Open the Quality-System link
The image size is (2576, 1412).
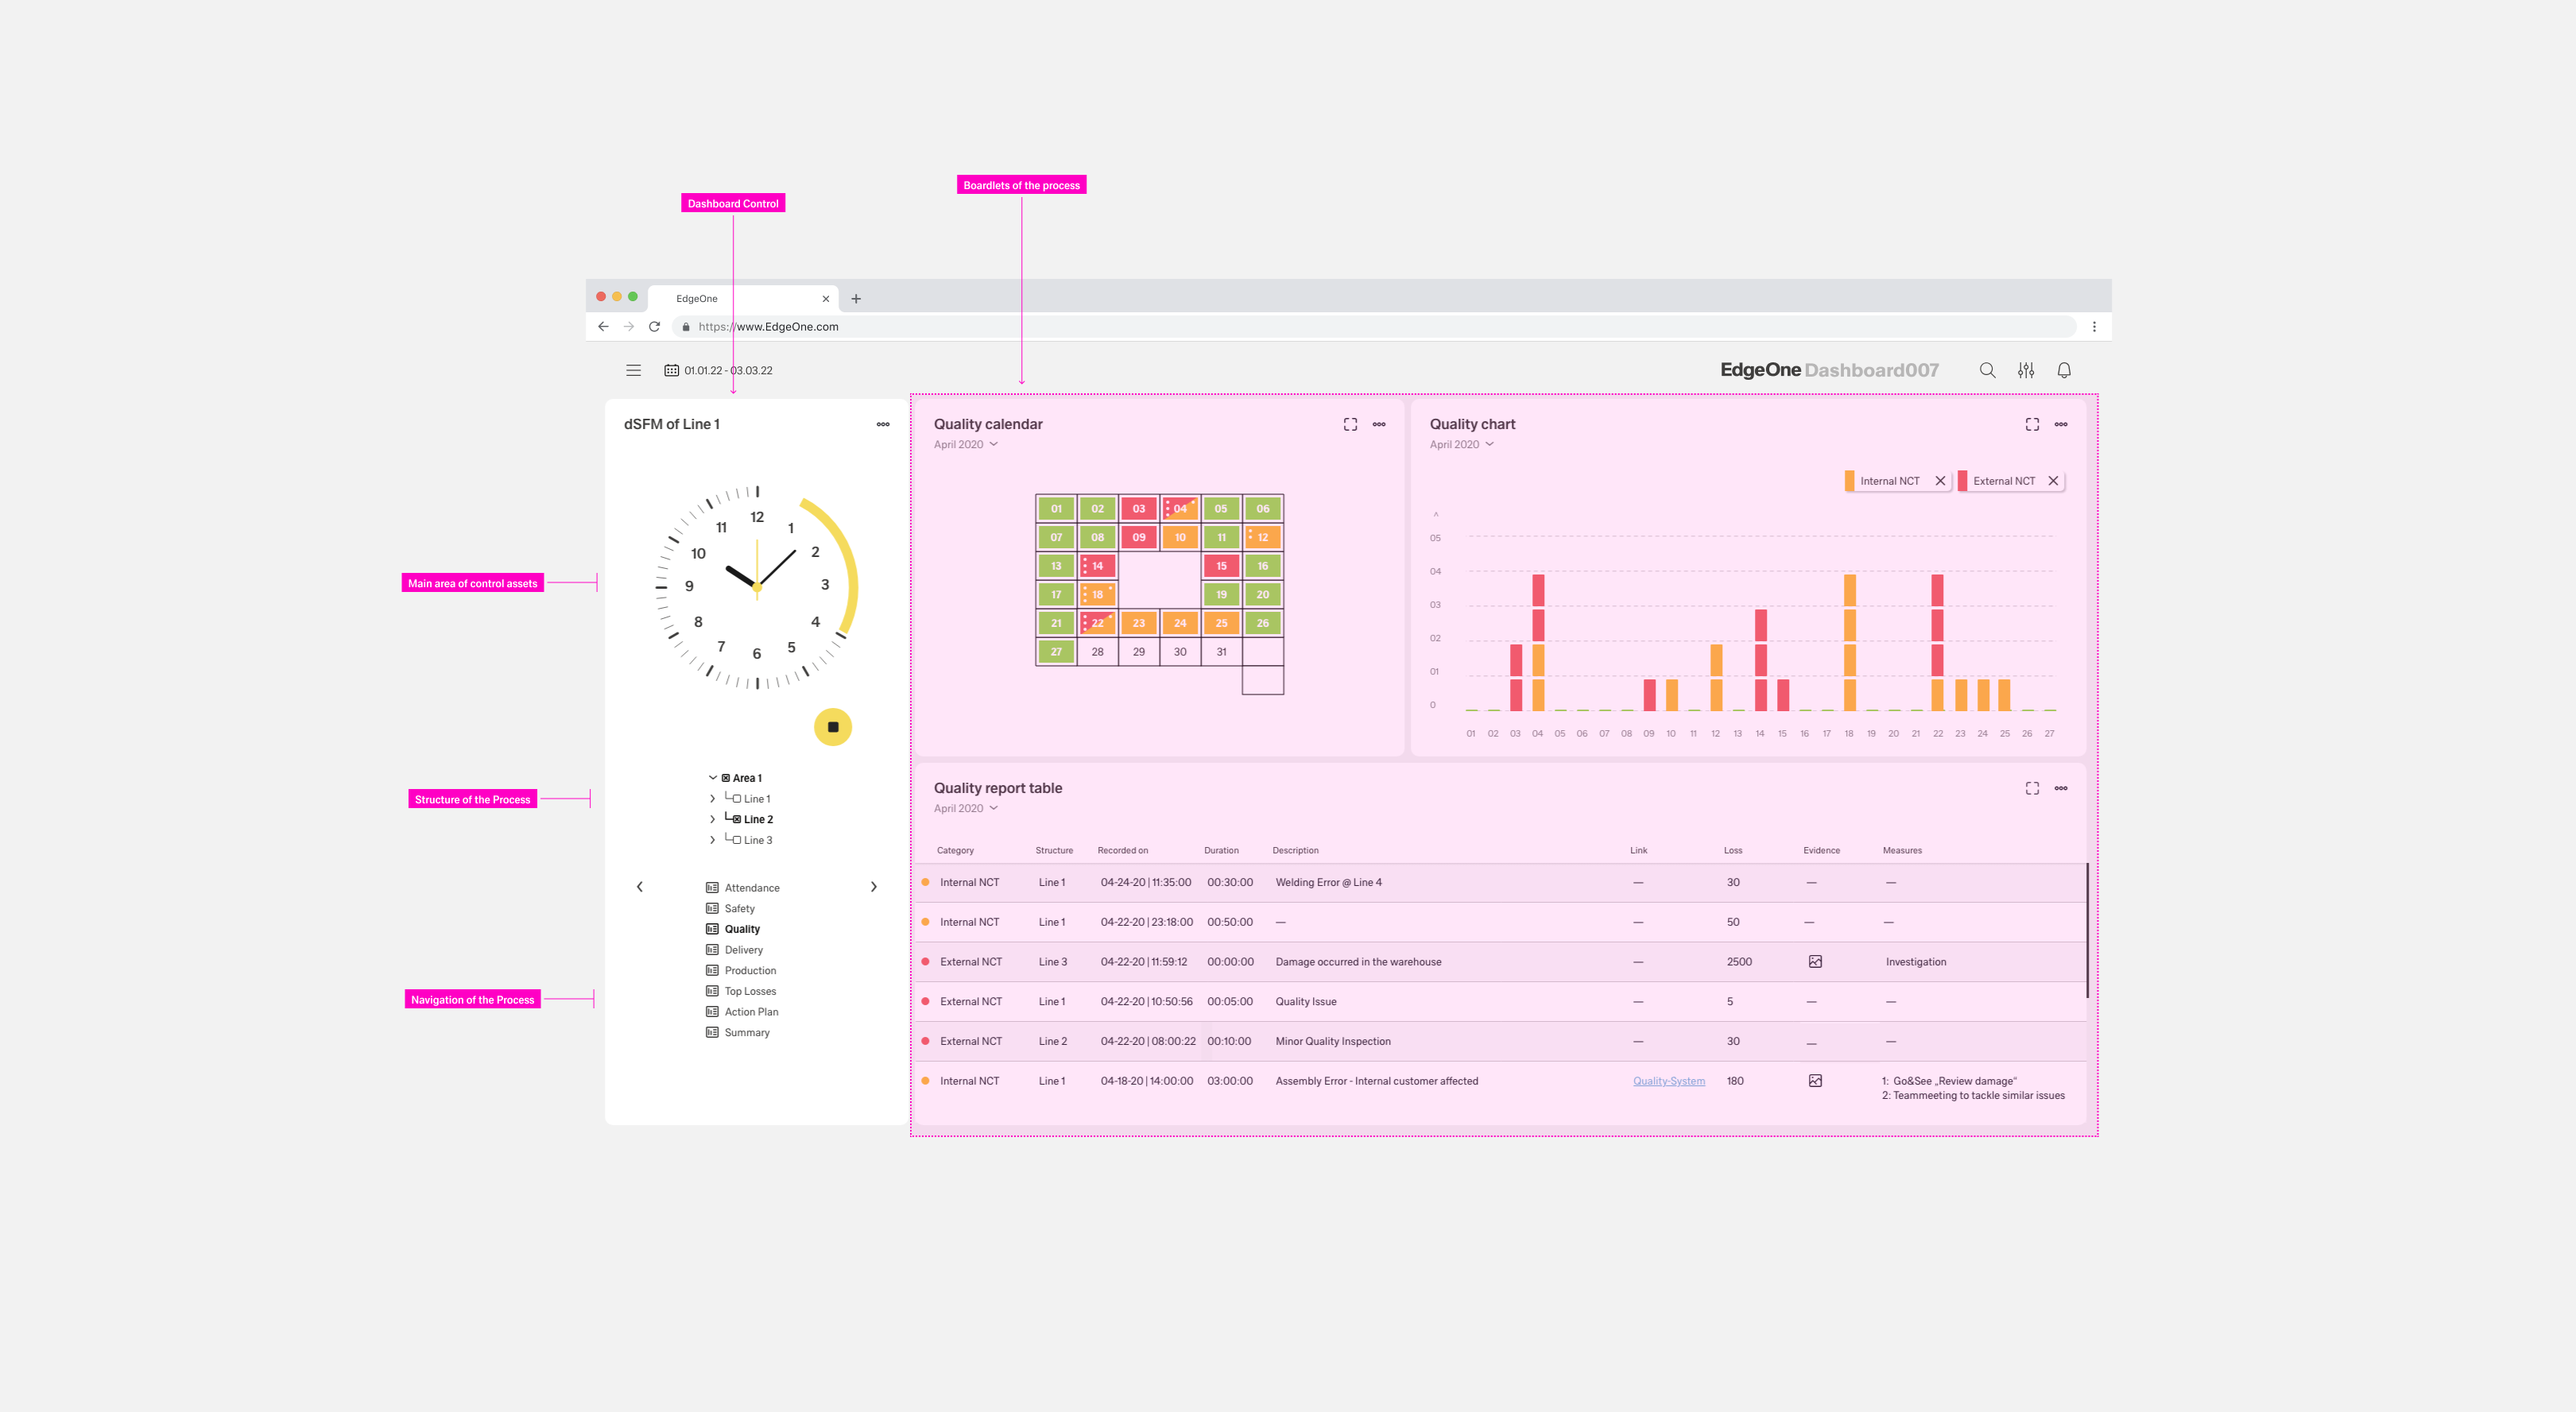pos(1668,1081)
